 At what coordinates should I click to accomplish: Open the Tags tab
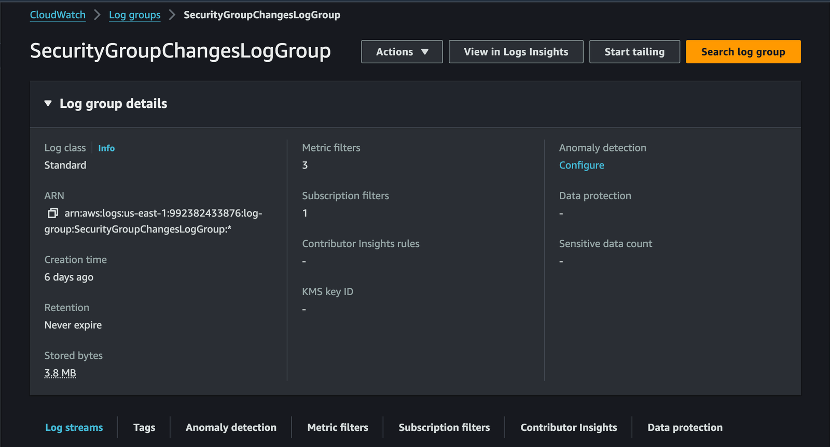[144, 428]
